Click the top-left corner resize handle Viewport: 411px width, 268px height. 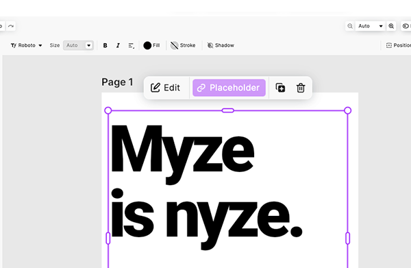108,110
